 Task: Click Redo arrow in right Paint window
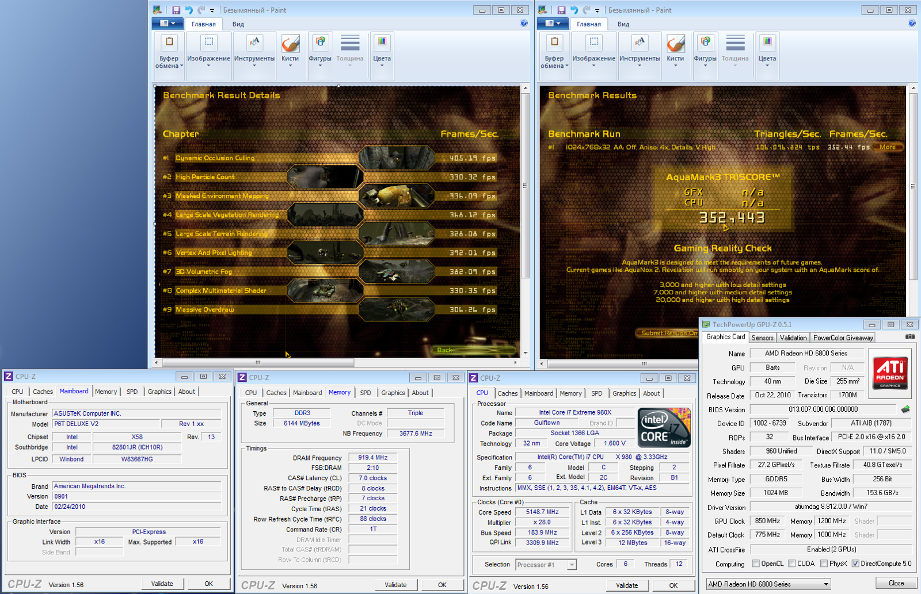click(x=586, y=10)
